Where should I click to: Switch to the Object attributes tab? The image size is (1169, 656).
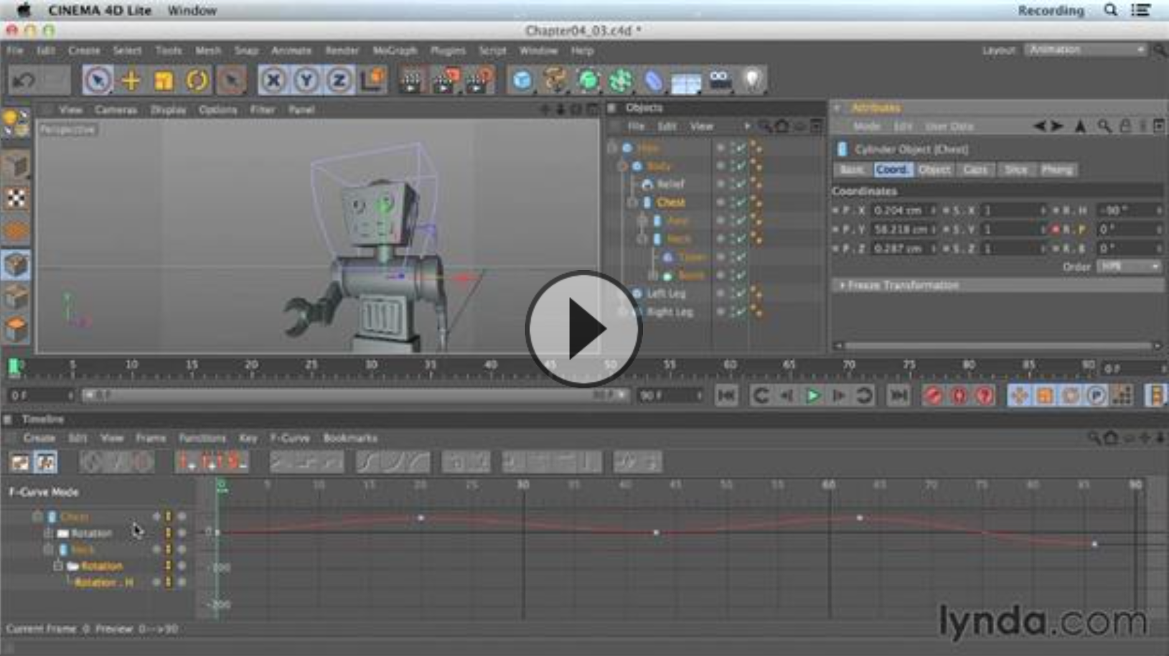(934, 169)
